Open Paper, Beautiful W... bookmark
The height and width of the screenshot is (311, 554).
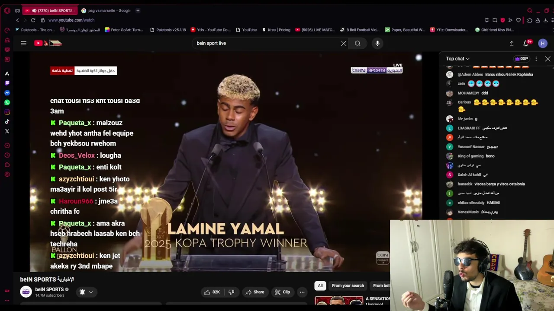point(405,30)
